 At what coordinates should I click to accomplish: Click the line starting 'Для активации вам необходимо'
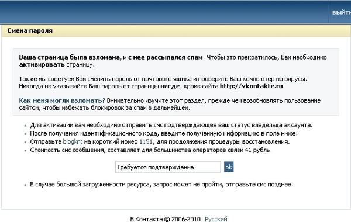coord(171,125)
